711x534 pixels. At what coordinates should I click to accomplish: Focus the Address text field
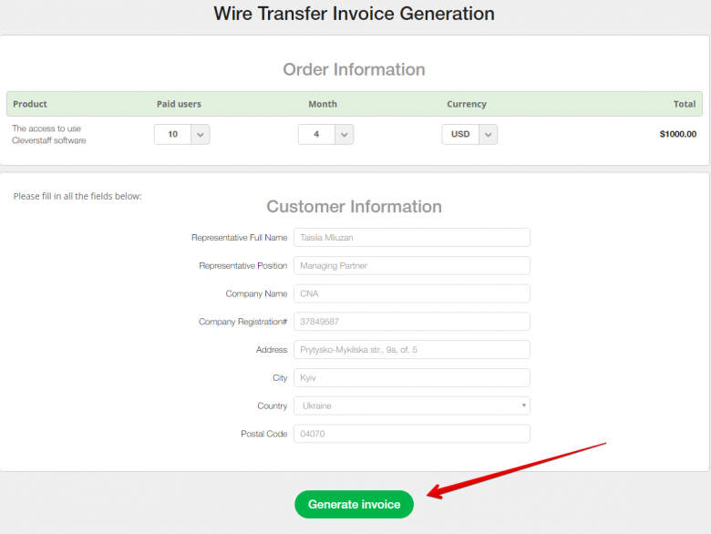click(411, 350)
